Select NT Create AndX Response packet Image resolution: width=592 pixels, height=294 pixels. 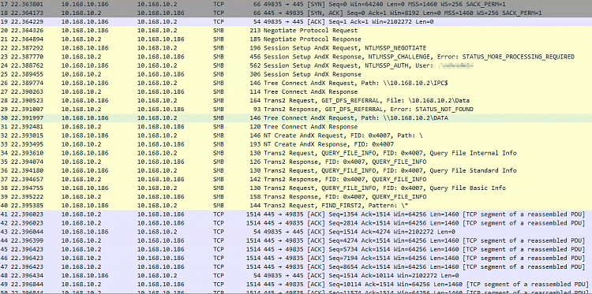pyautogui.click(x=296, y=144)
